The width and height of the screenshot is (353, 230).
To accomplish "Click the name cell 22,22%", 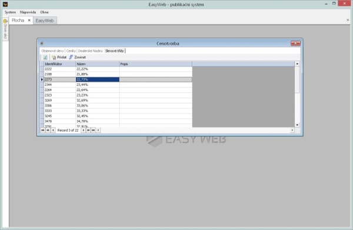I will 98,69.
